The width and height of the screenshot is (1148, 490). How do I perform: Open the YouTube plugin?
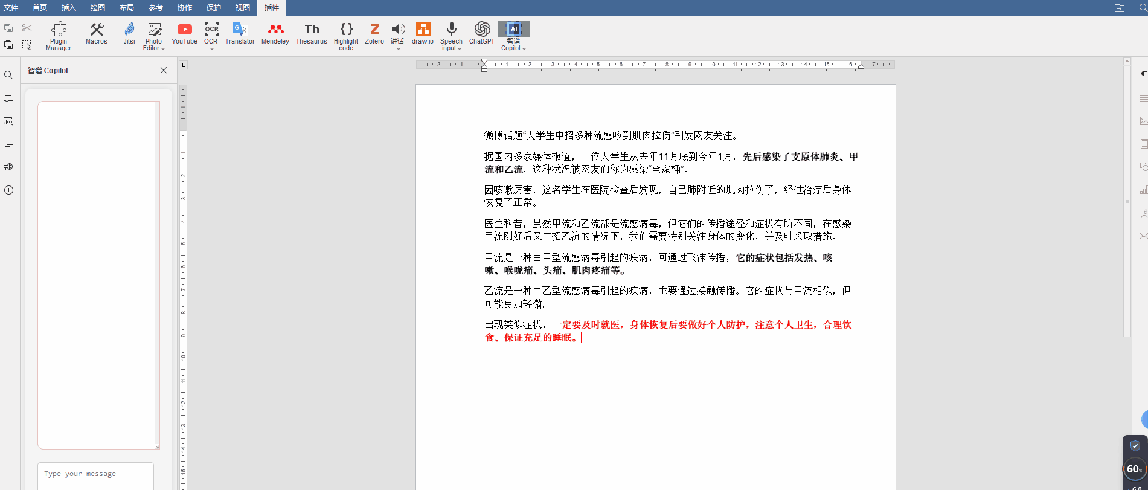[x=185, y=33]
